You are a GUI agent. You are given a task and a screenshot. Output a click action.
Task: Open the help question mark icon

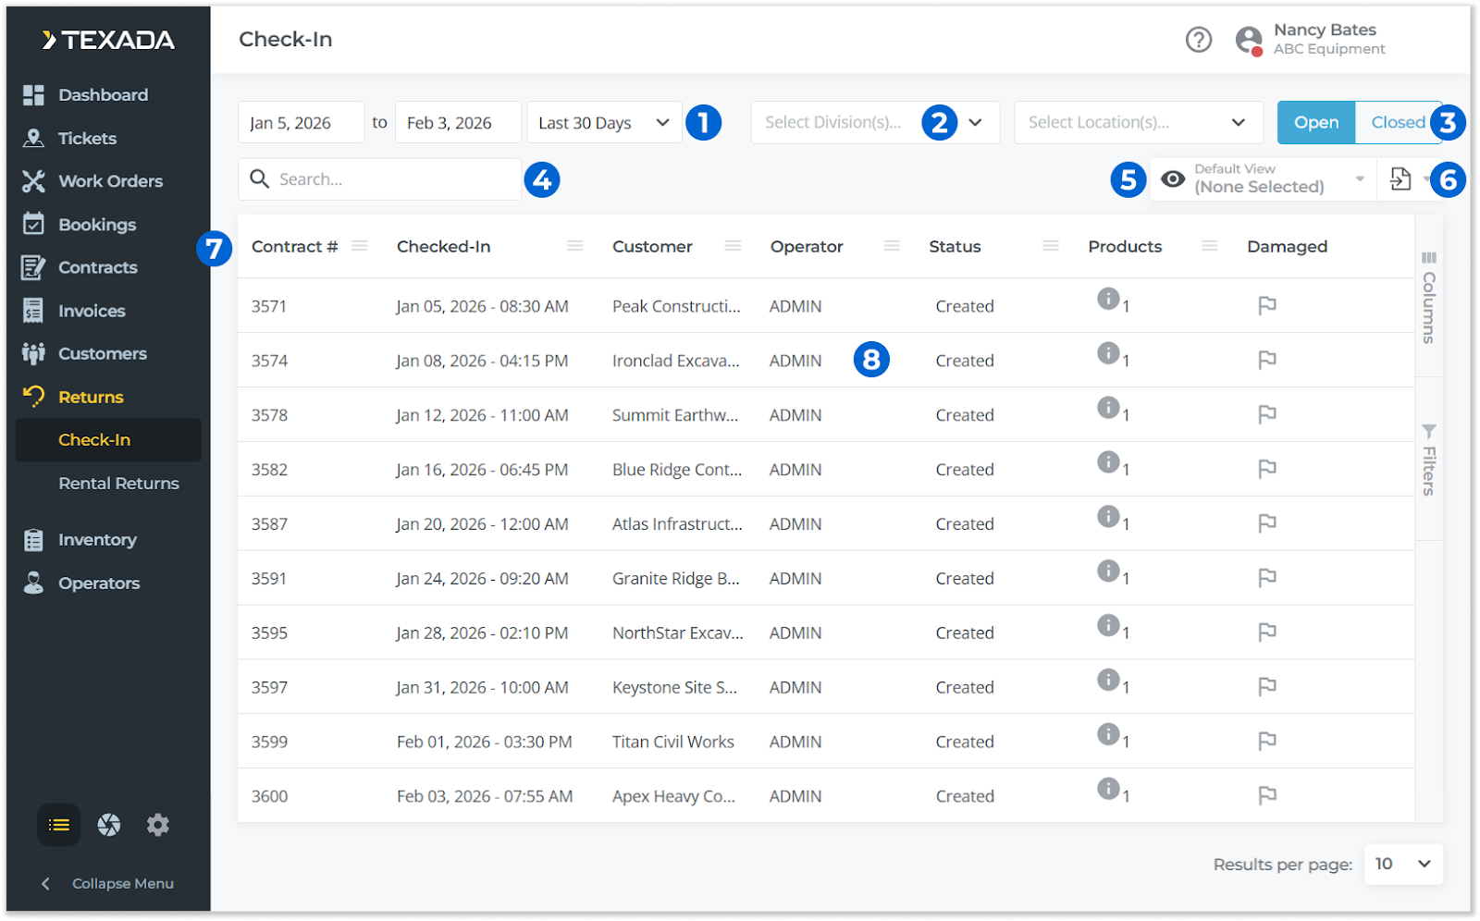1198,40
